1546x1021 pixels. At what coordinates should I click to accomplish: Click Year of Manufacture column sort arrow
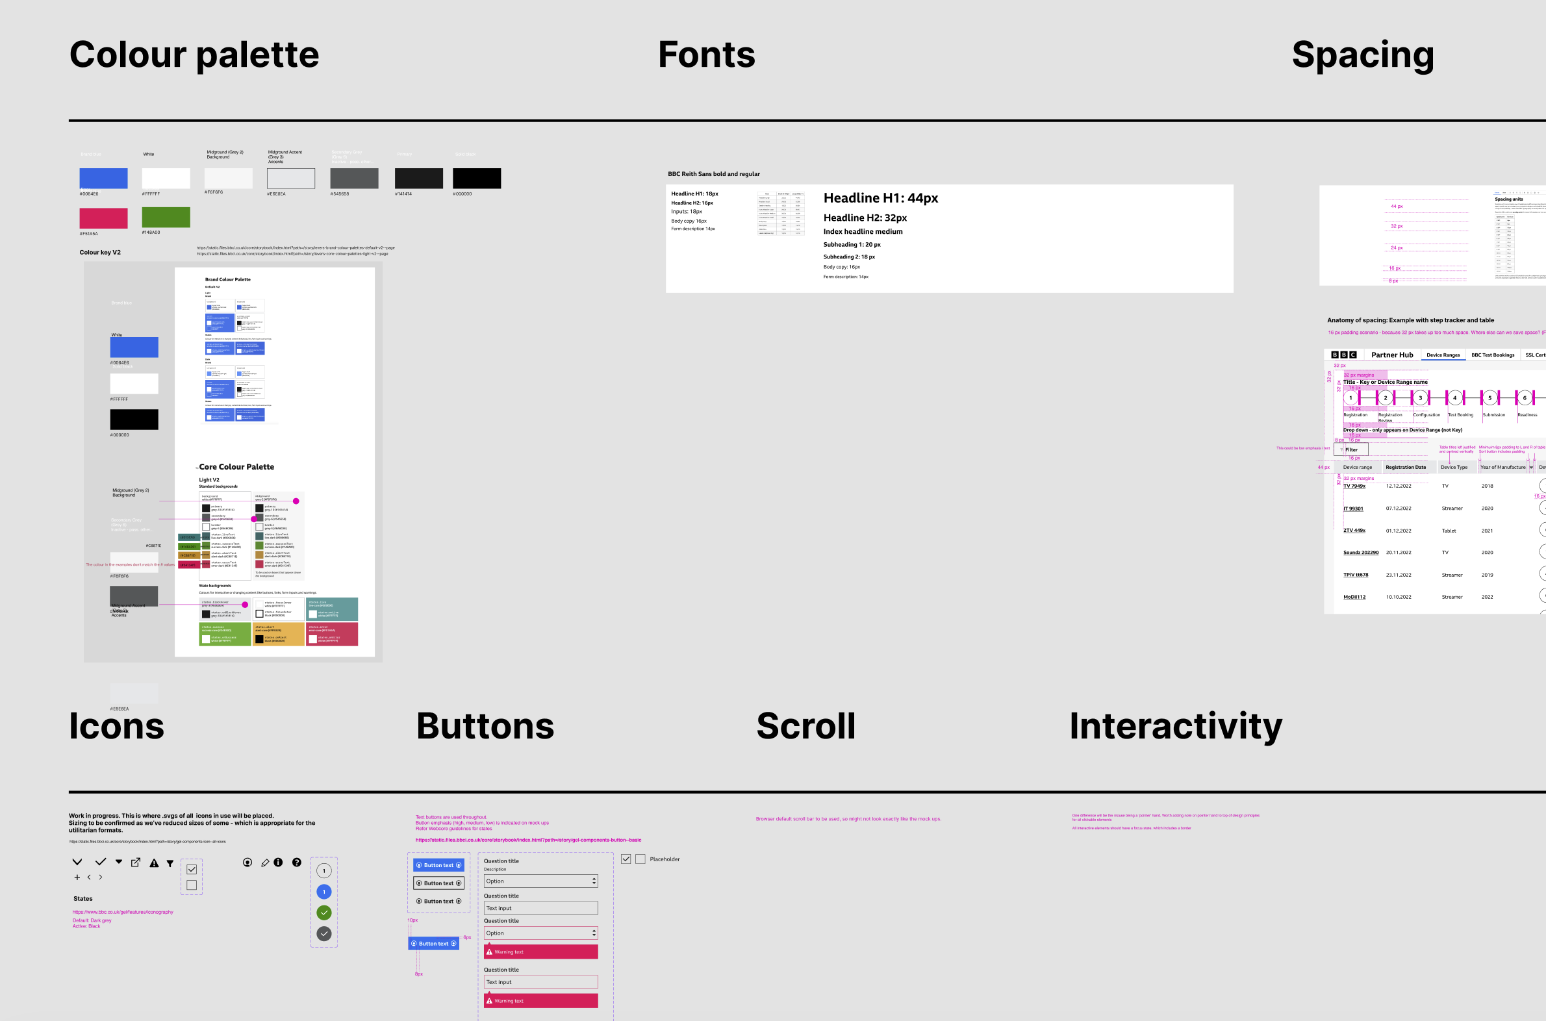point(1531,468)
